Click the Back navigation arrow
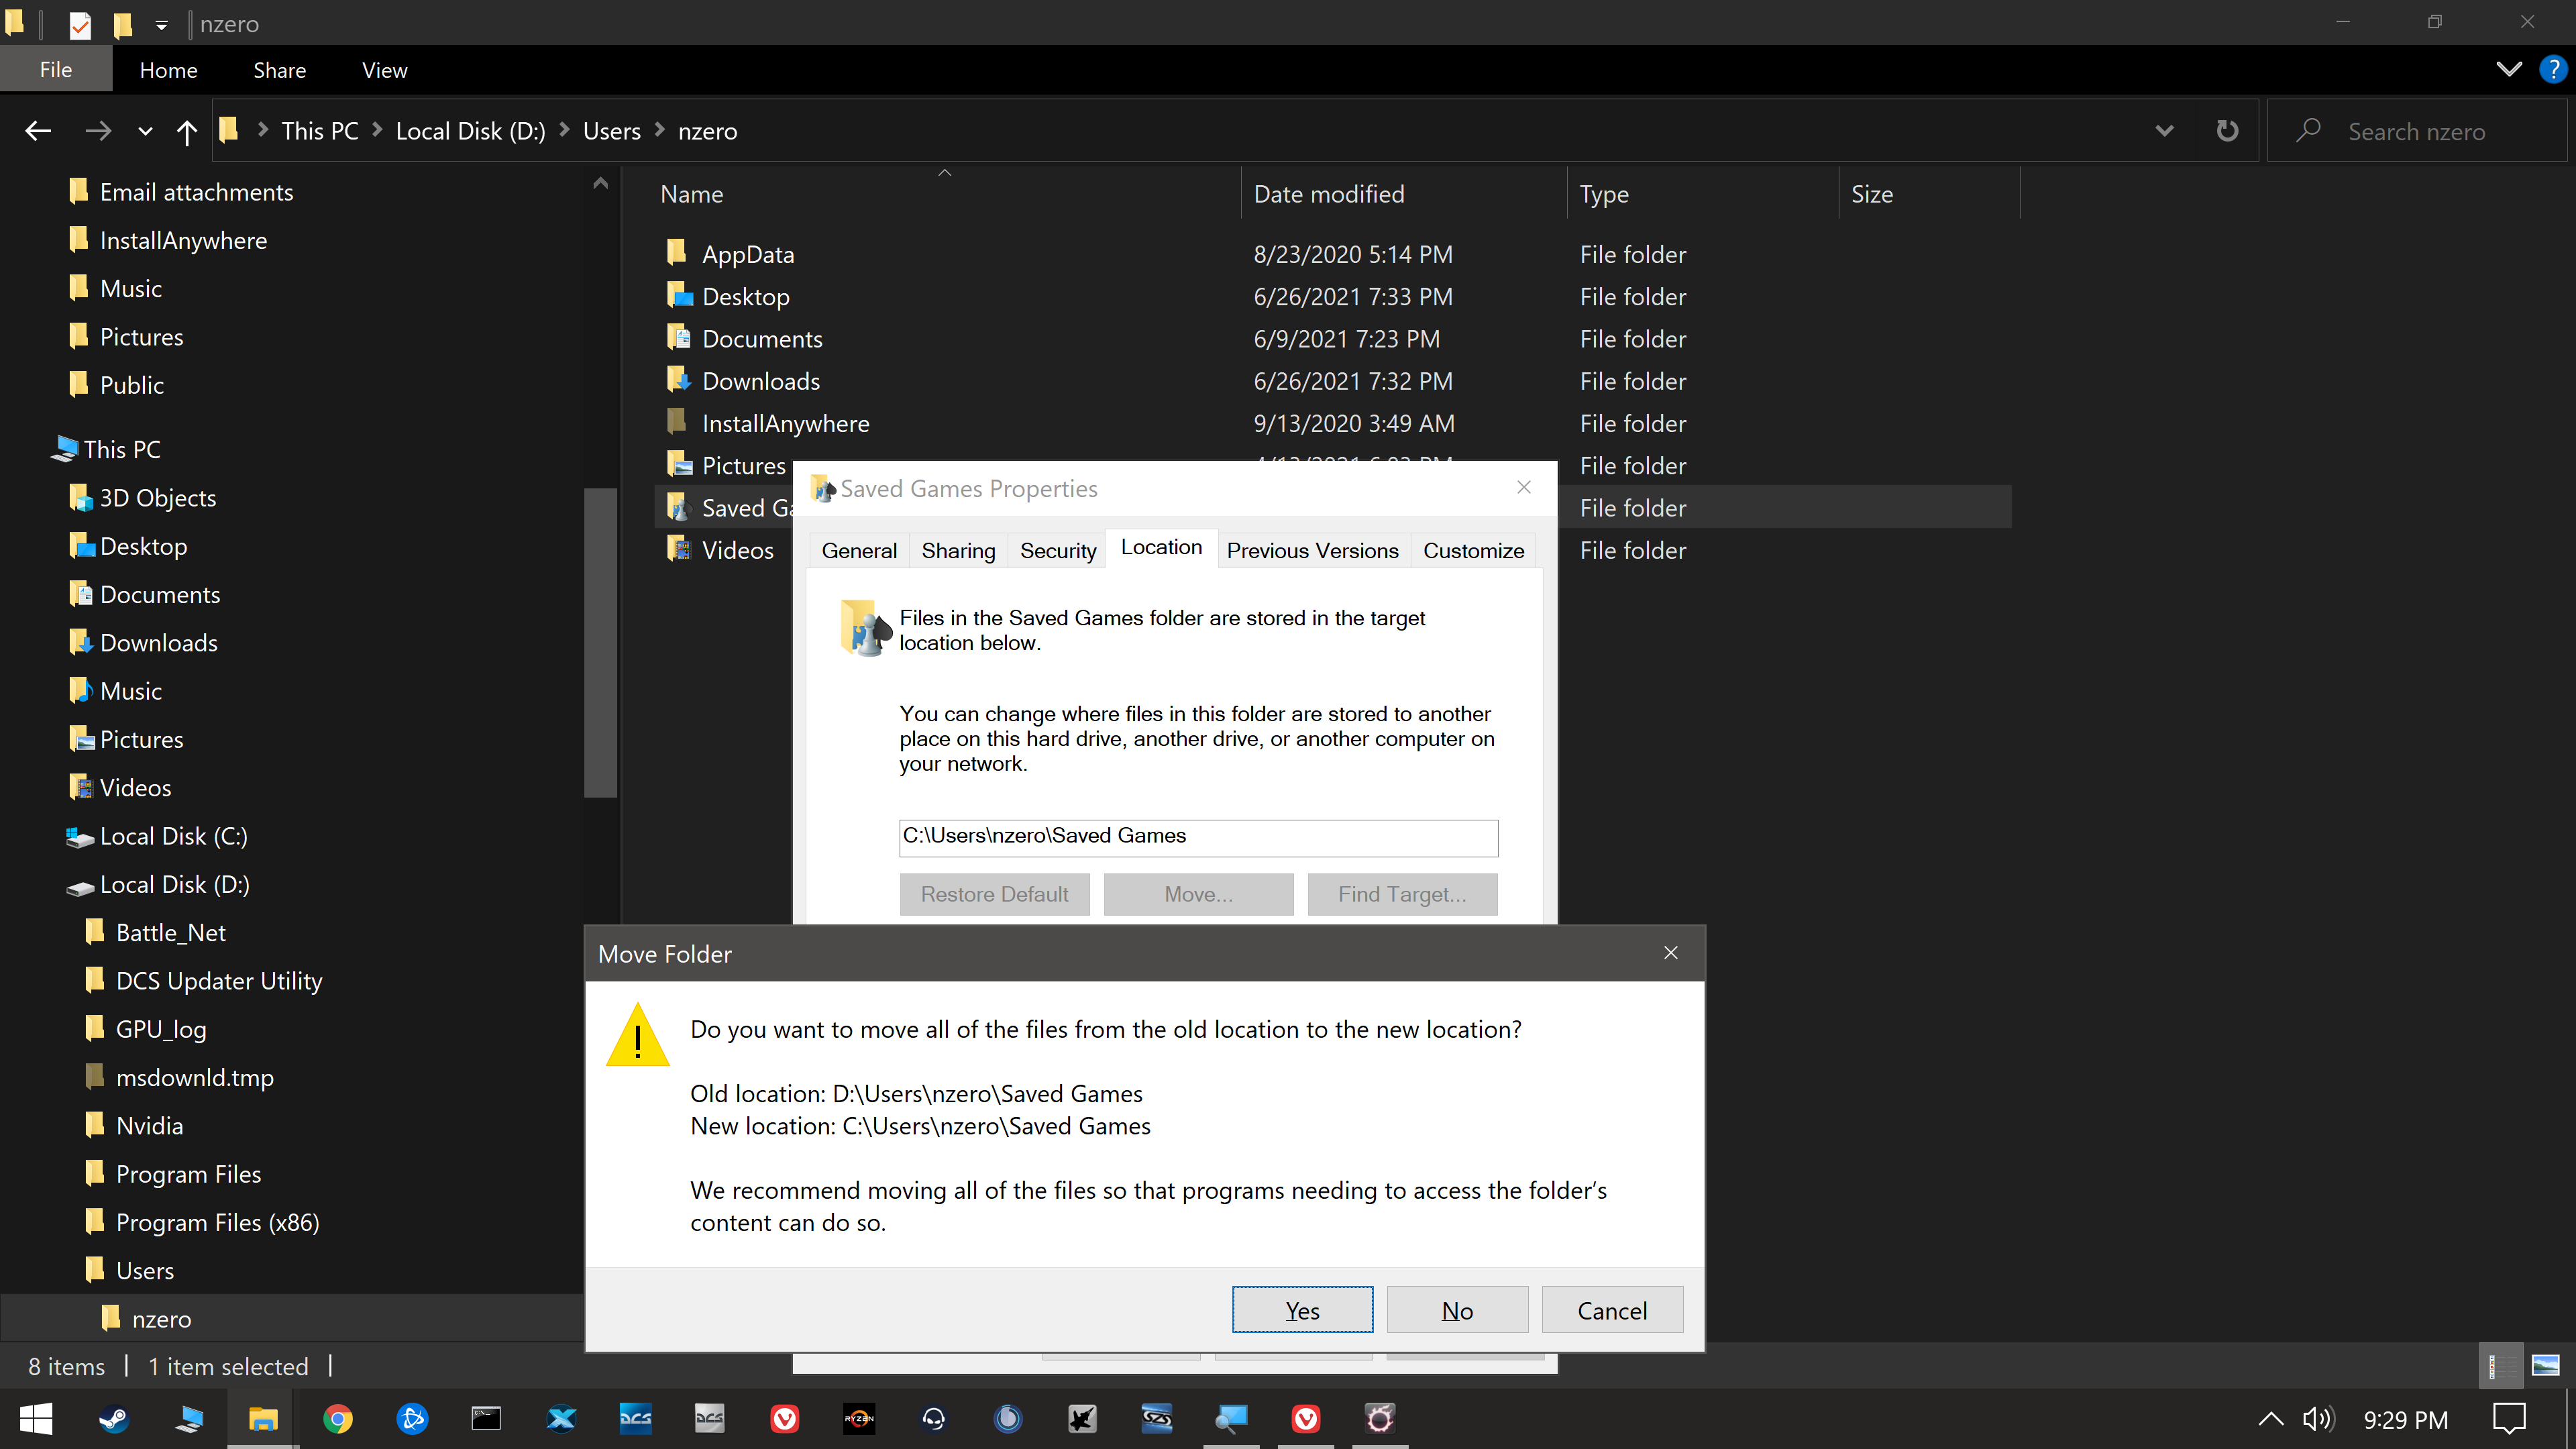The image size is (2576, 1449). tap(38, 131)
